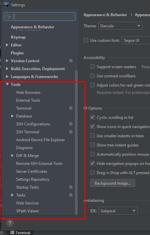Open the Terminal tool window tab
This screenshot has width=150, height=235.
pyautogui.click(x=20, y=232)
